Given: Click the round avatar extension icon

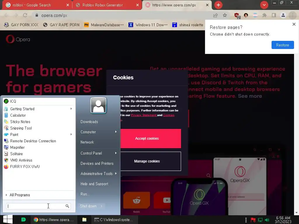Looking at the screenshot, I should pyautogui.click(x=246, y=15).
